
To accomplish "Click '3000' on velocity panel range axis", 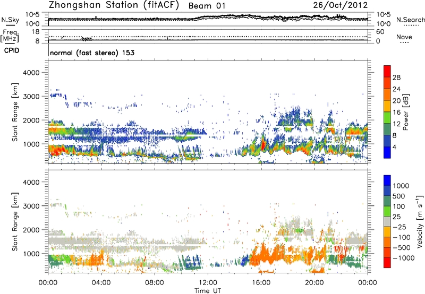I will [x=31, y=206].
